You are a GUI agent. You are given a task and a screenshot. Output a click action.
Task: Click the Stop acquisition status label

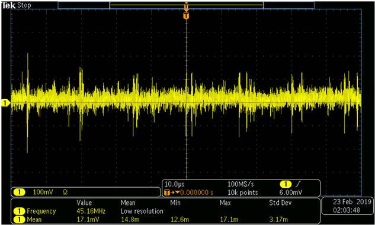pos(24,5)
